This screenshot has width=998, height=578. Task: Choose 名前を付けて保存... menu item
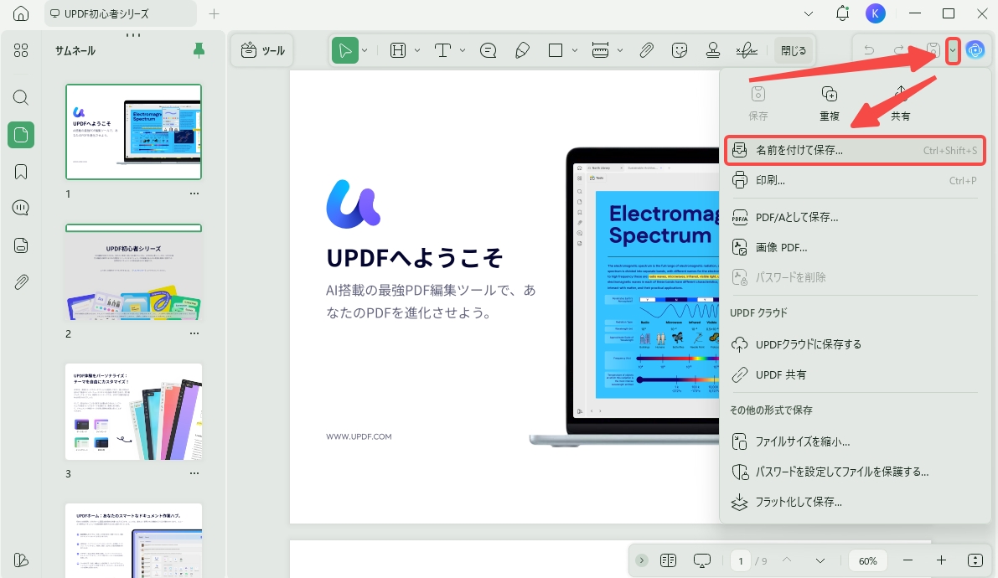click(x=855, y=150)
